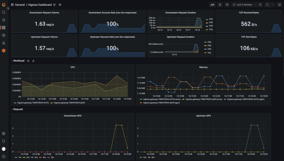This screenshot has height=161, width=284.
Task: Open the Starred dashboards star icon
Action: [4, 20]
